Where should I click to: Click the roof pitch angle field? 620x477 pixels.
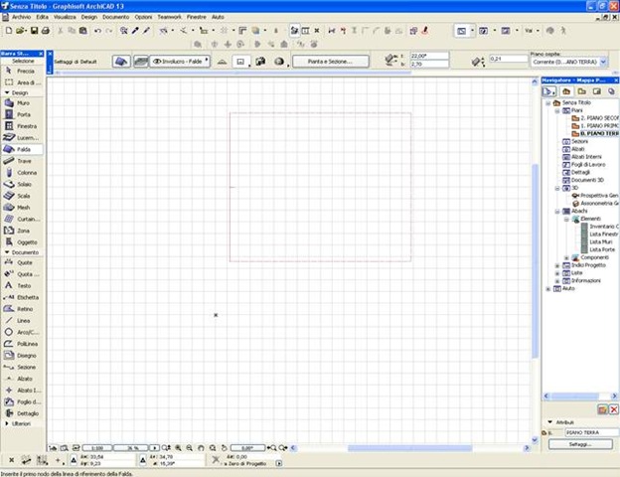(429, 56)
